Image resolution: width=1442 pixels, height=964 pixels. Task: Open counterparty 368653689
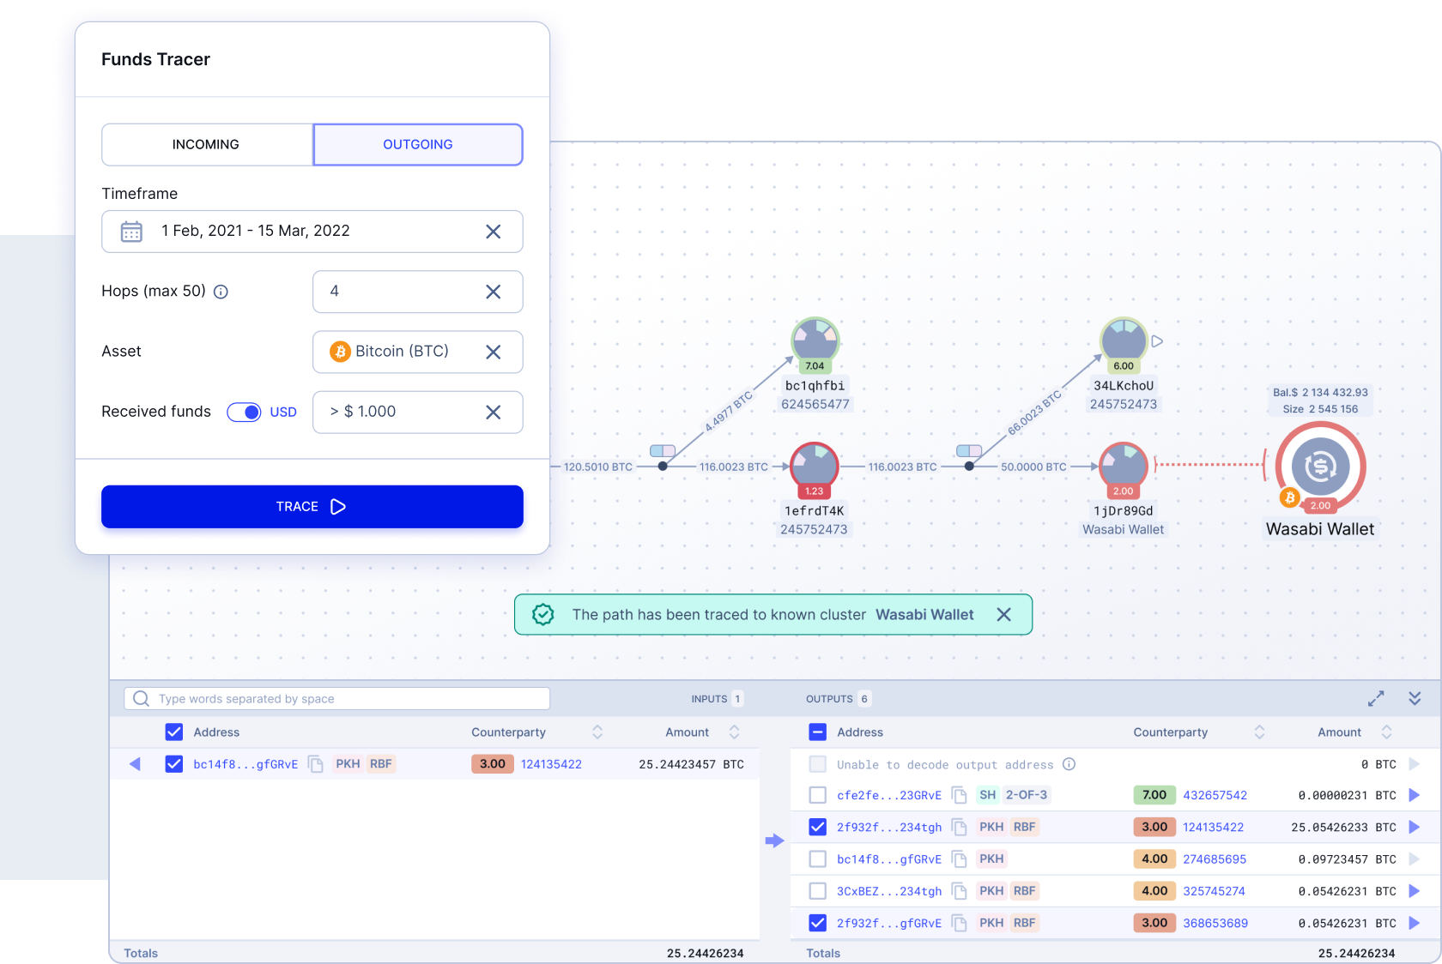tap(1215, 924)
